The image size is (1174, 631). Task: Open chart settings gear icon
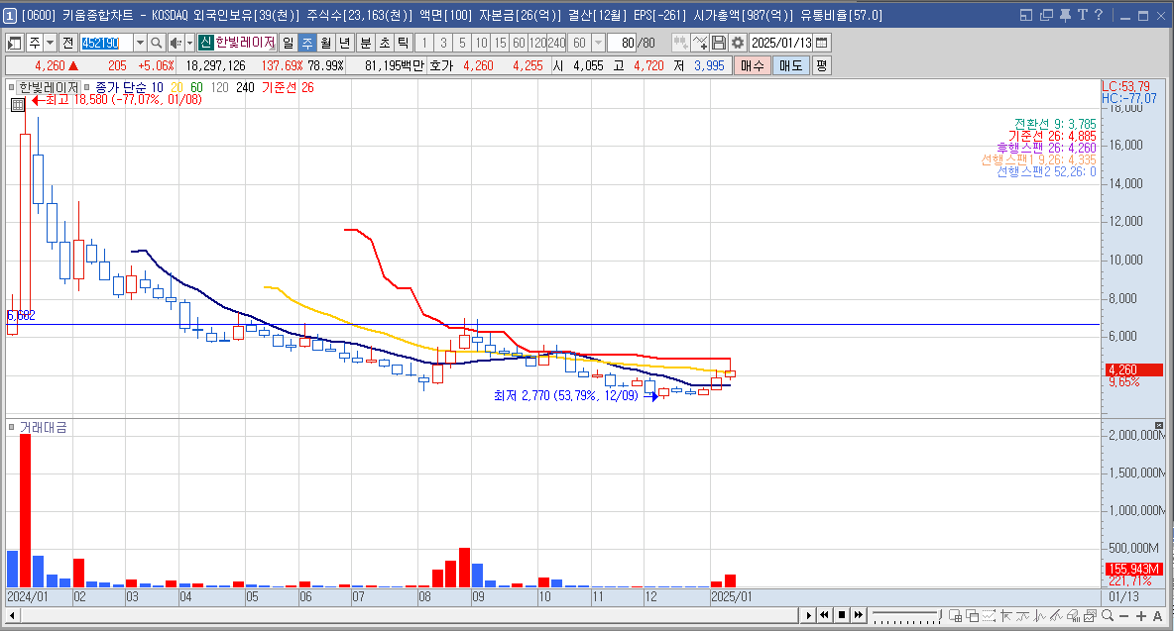pos(738,43)
